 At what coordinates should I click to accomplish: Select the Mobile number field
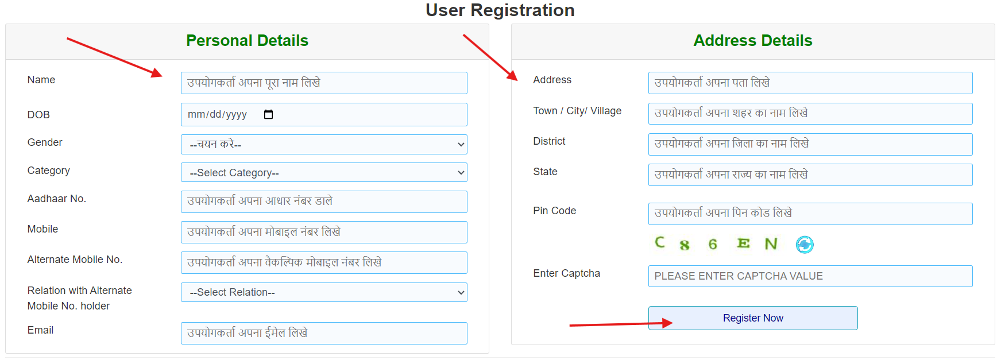click(x=323, y=232)
